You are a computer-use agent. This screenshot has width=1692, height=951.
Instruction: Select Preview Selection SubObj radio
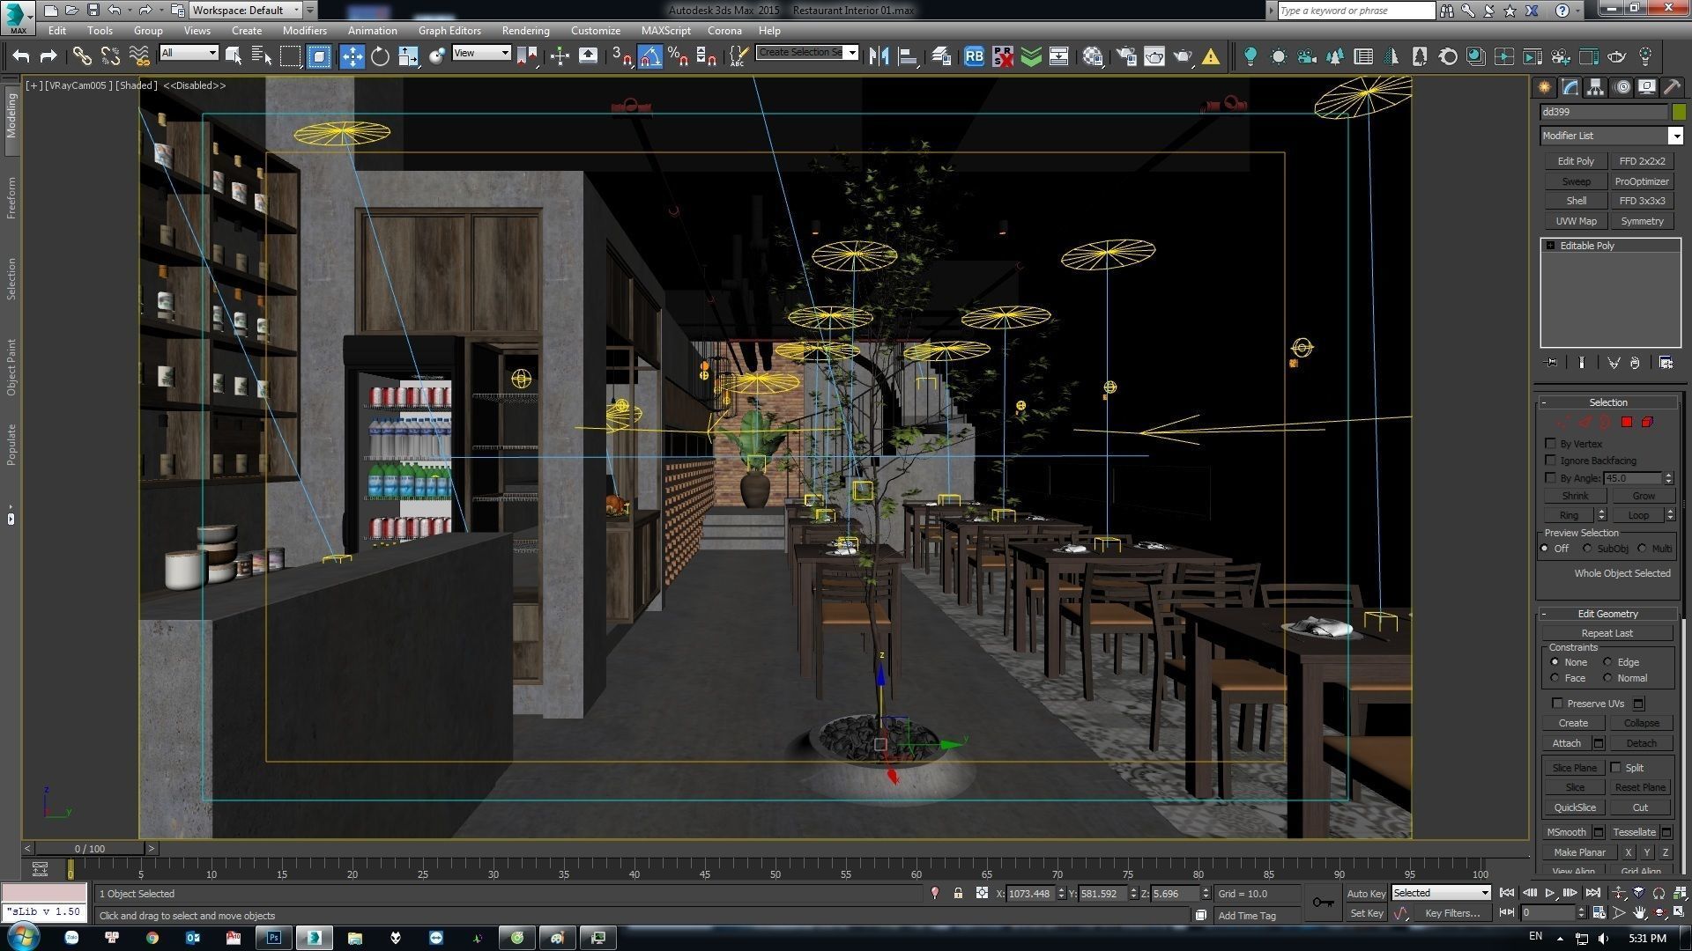[x=1588, y=548]
